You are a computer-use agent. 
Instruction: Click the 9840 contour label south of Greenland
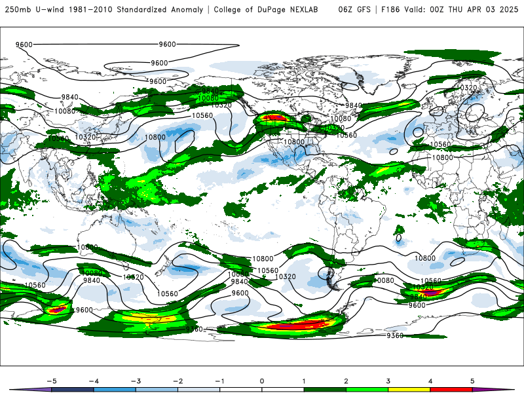[354, 105]
